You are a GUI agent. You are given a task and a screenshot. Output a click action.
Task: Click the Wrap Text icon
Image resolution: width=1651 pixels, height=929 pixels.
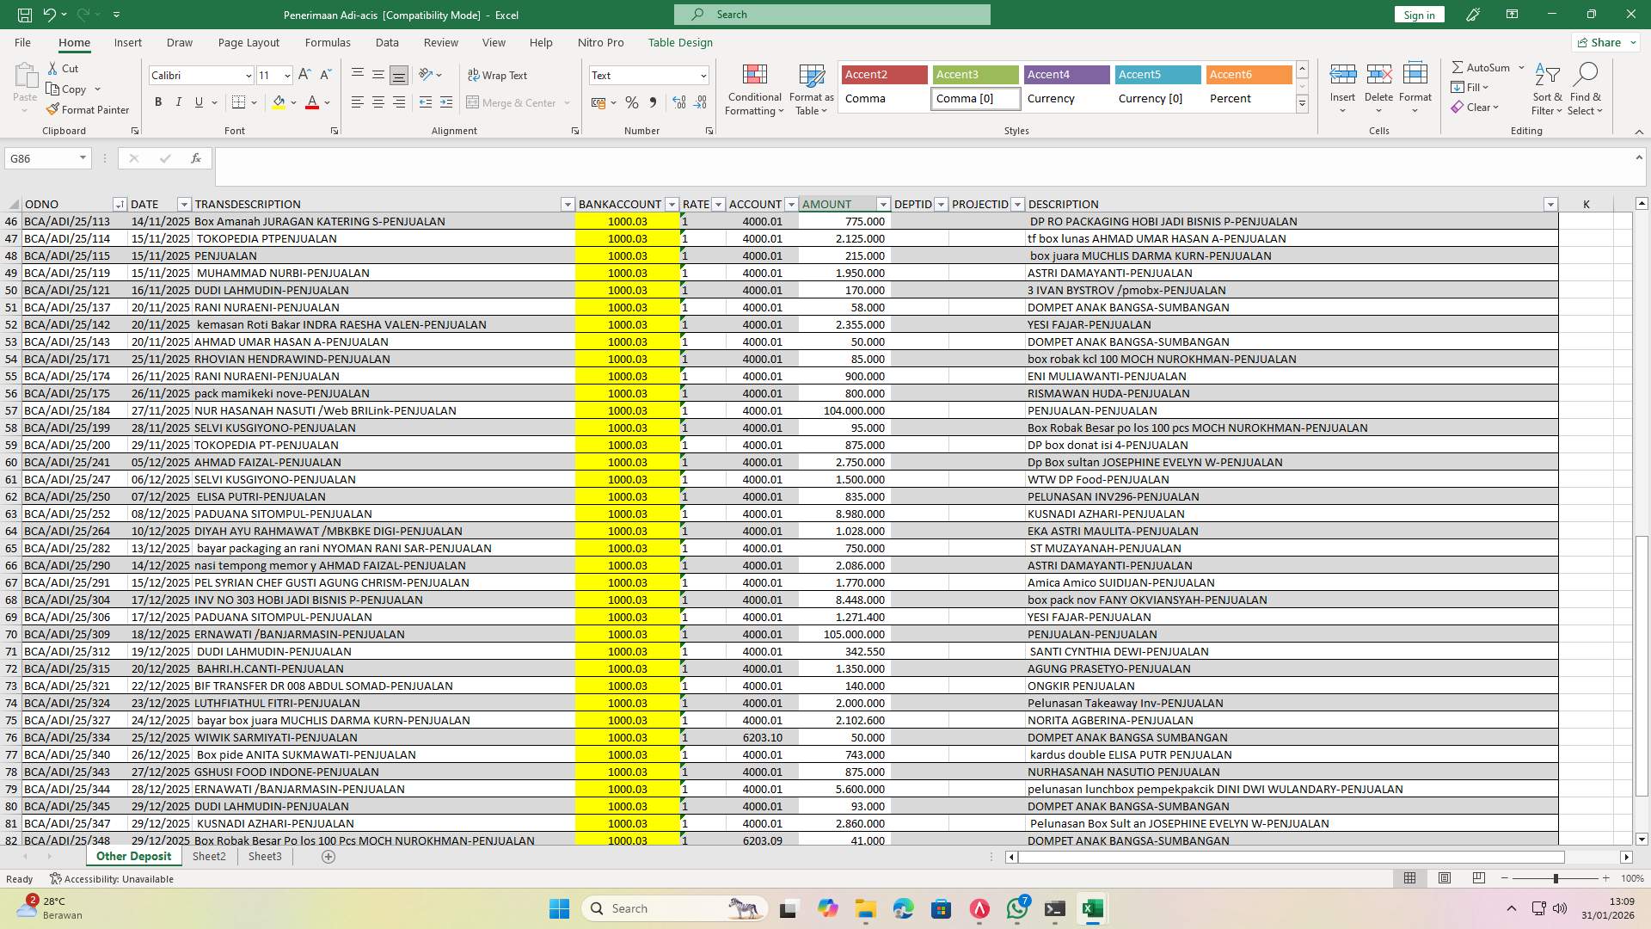click(499, 75)
